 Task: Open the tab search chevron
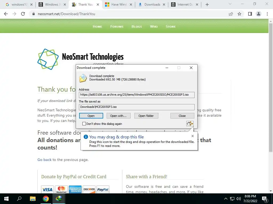230,4
